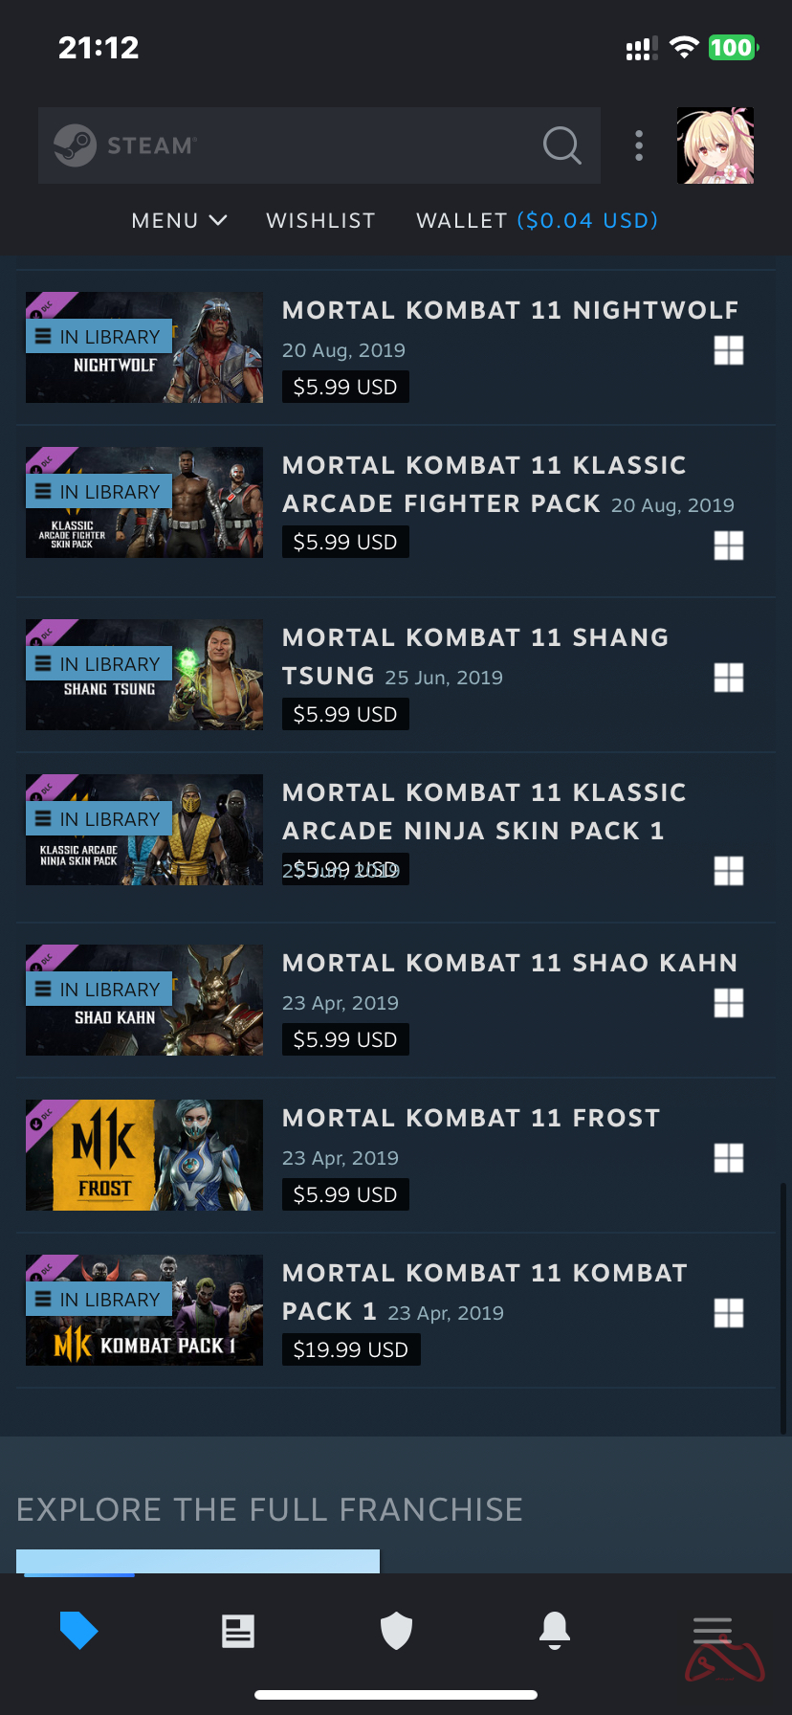Open the notifications bell tab
Screen dimensions: 792x1715
[555, 1630]
